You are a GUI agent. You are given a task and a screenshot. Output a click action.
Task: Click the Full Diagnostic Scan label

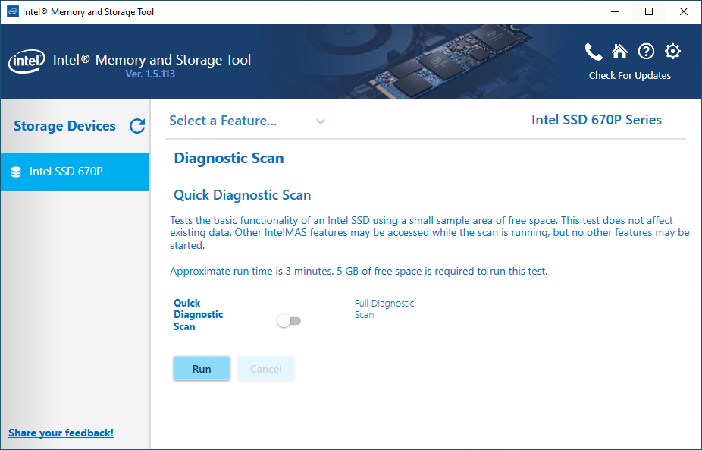coord(384,309)
